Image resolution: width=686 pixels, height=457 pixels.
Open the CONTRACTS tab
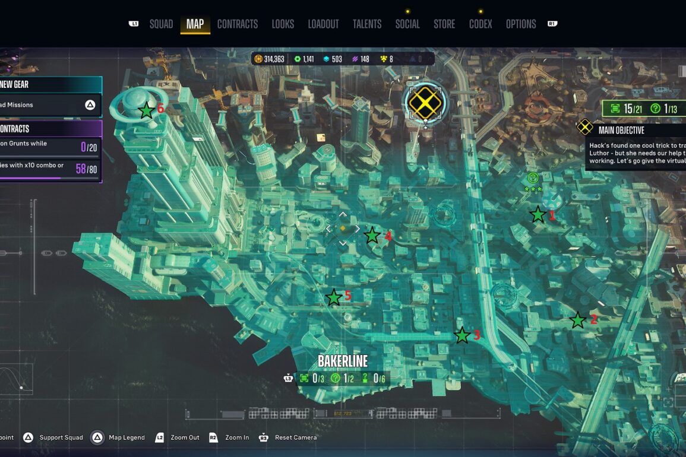click(238, 24)
